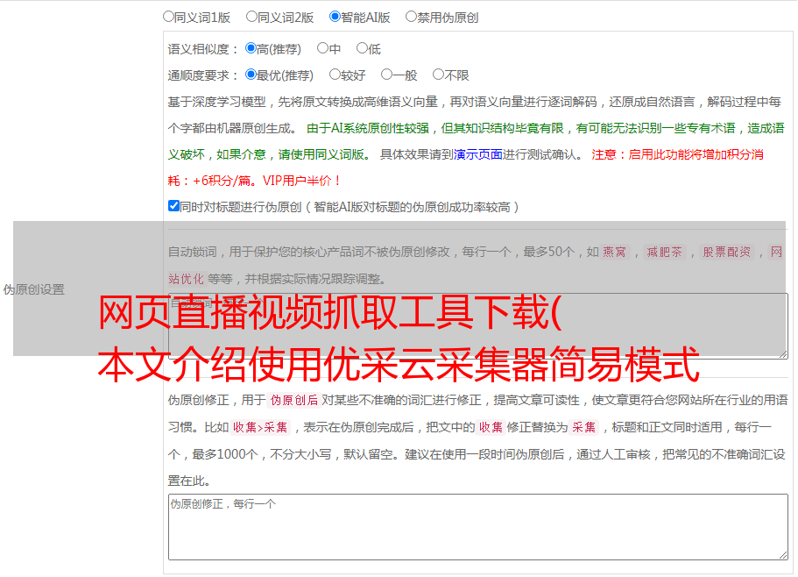
Task: Click the 股票配资 example keyword
Action: [x=727, y=252]
